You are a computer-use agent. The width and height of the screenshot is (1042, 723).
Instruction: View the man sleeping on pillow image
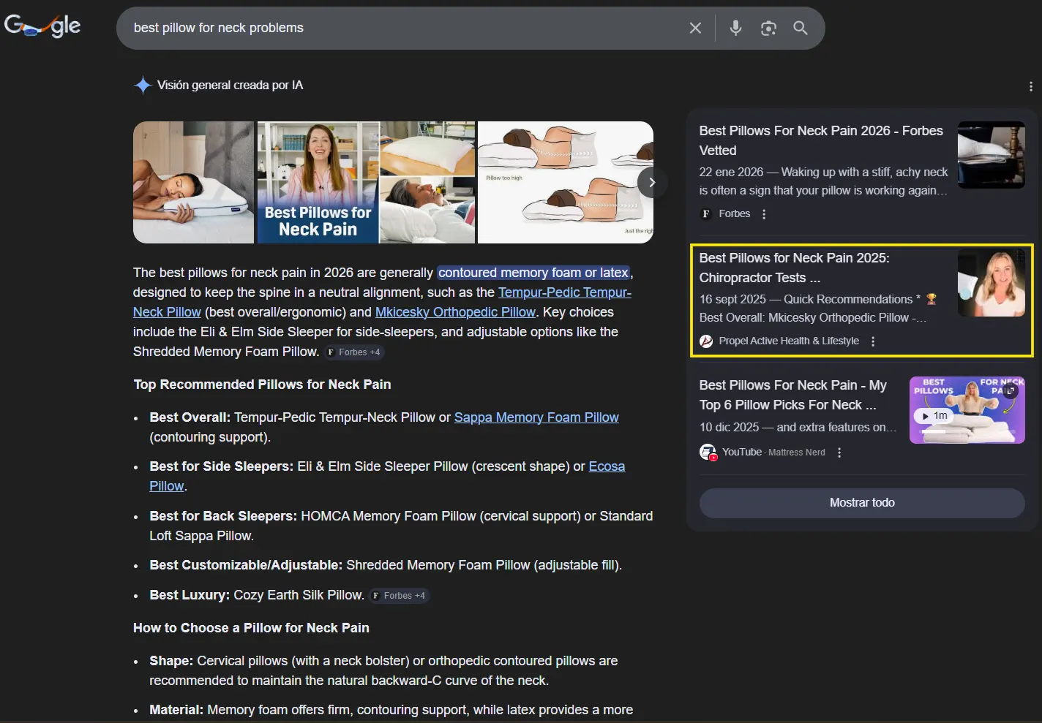click(x=427, y=210)
